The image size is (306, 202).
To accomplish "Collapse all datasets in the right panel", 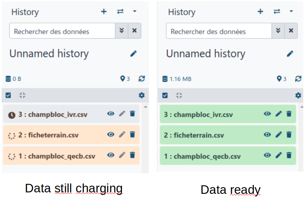I will 179,95.
